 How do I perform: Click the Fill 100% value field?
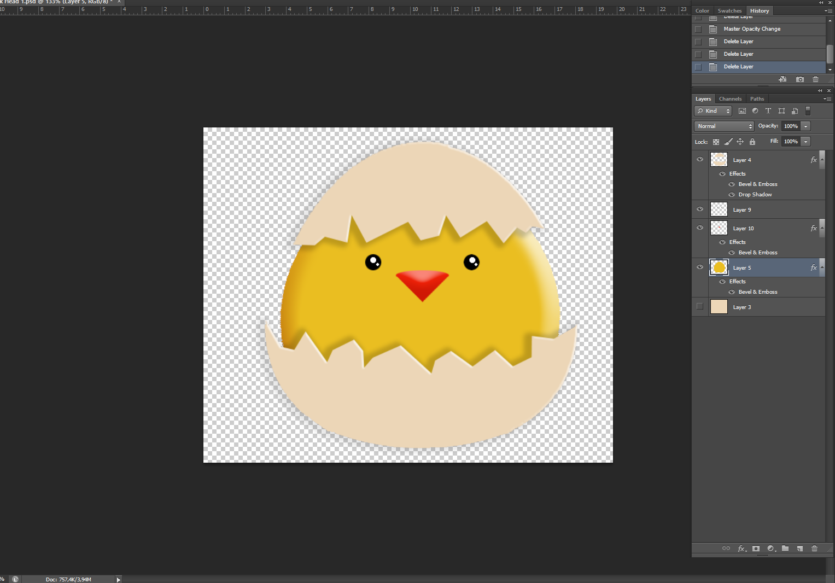[791, 142]
